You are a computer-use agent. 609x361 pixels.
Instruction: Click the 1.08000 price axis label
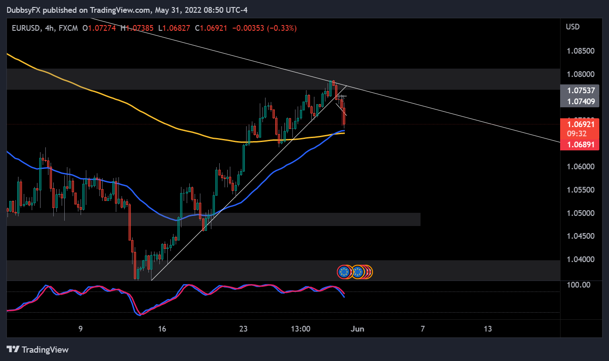click(581, 74)
